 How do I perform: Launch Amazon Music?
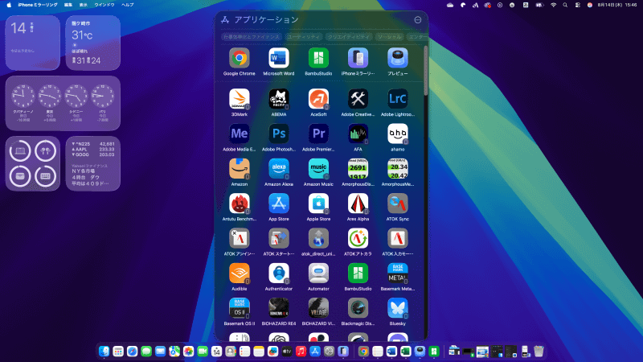coord(318,169)
